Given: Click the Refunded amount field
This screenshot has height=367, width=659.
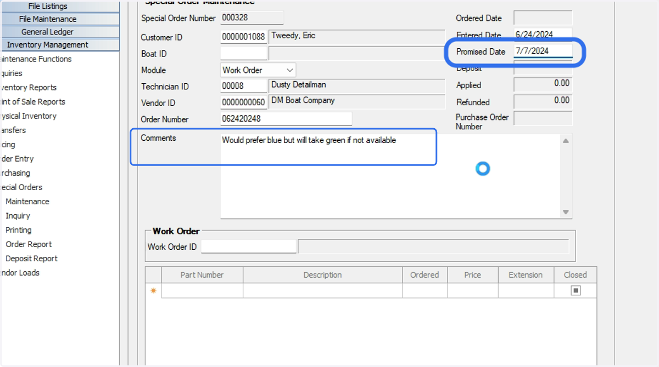Looking at the screenshot, I should pos(543,101).
